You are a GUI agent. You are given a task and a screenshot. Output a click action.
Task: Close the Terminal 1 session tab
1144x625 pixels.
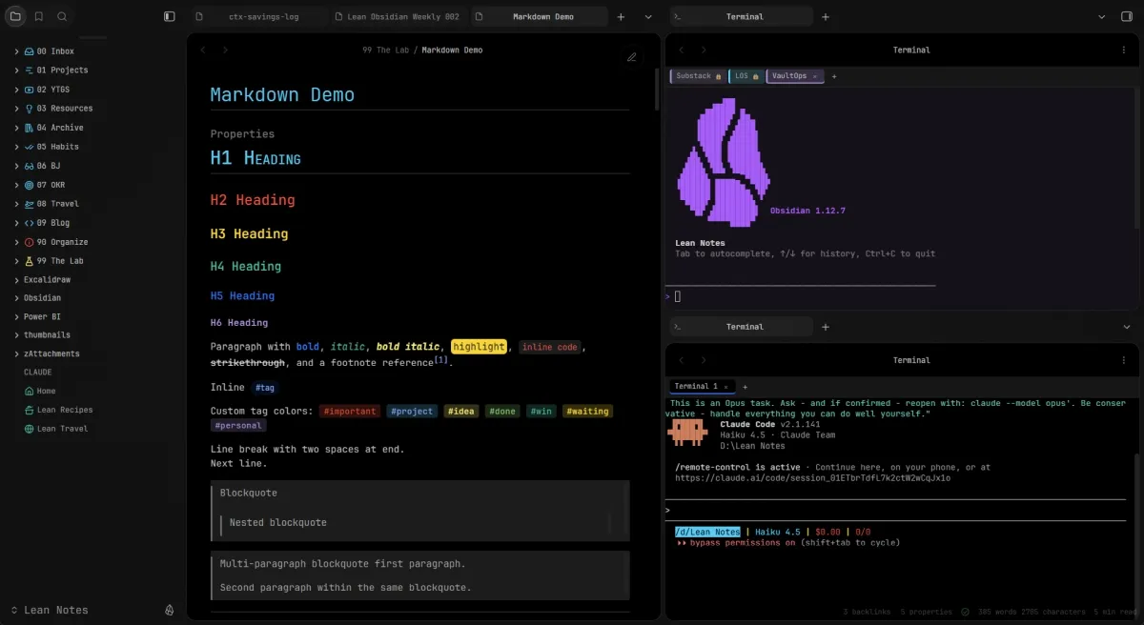click(x=726, y=387)
